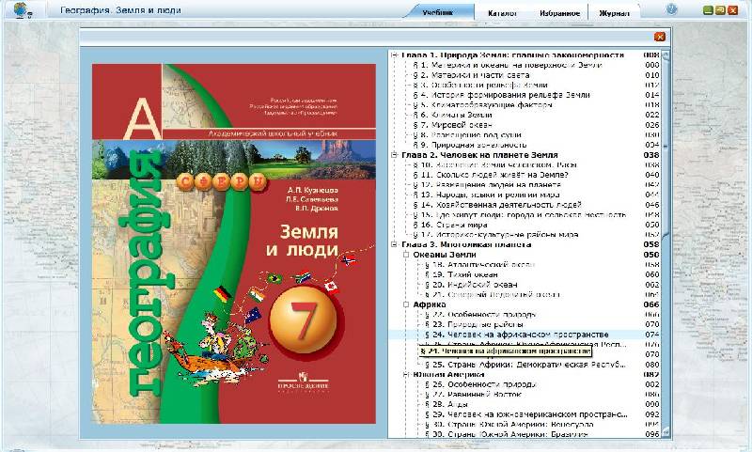Screen dimensions: 752x452
Task: Open § 24. Человек на африканском пространстве
Action: [516, 335]
